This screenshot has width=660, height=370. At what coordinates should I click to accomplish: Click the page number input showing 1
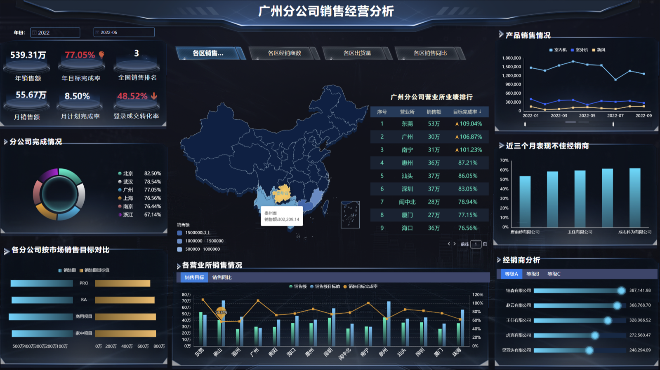pos(476,244)
